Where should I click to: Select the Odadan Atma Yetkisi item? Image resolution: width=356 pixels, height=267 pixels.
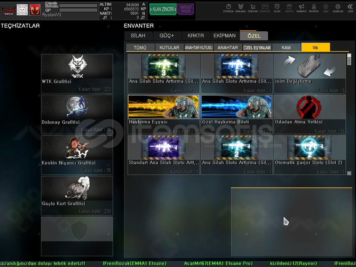310,114
